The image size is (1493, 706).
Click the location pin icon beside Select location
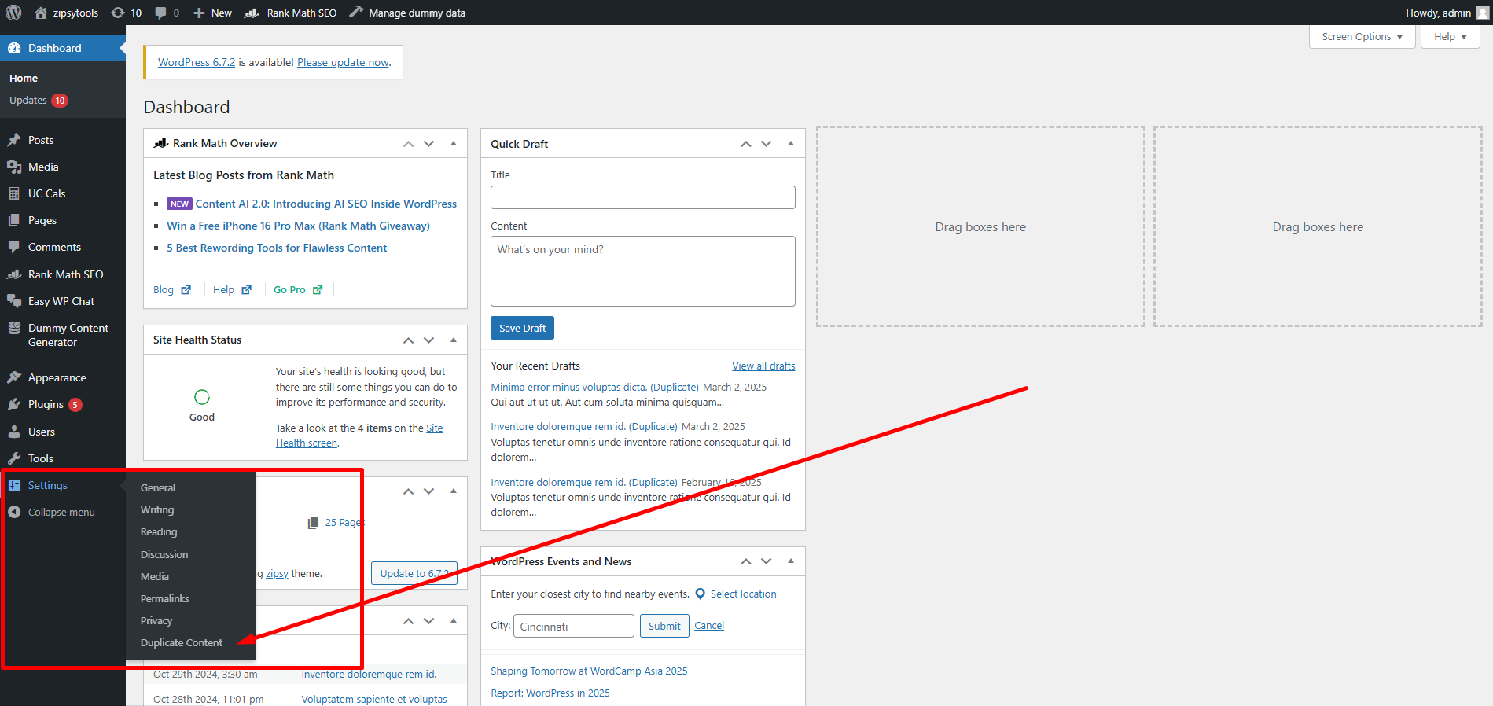(x=700, y=594)
